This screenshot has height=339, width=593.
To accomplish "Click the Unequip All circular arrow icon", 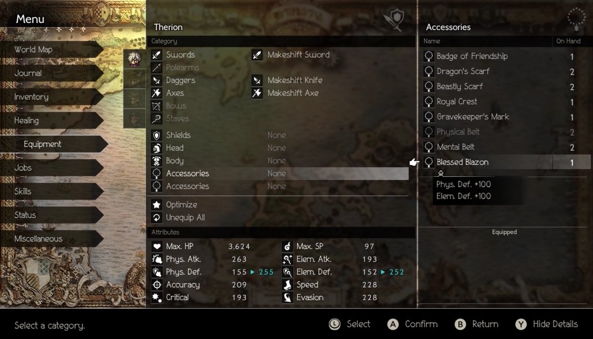I will 157,217.
